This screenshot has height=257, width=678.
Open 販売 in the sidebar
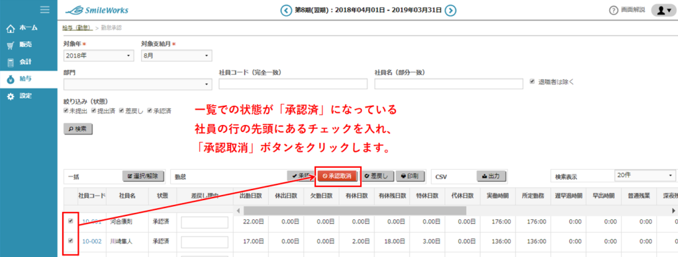pyautogui.click(x=28, y=45)
